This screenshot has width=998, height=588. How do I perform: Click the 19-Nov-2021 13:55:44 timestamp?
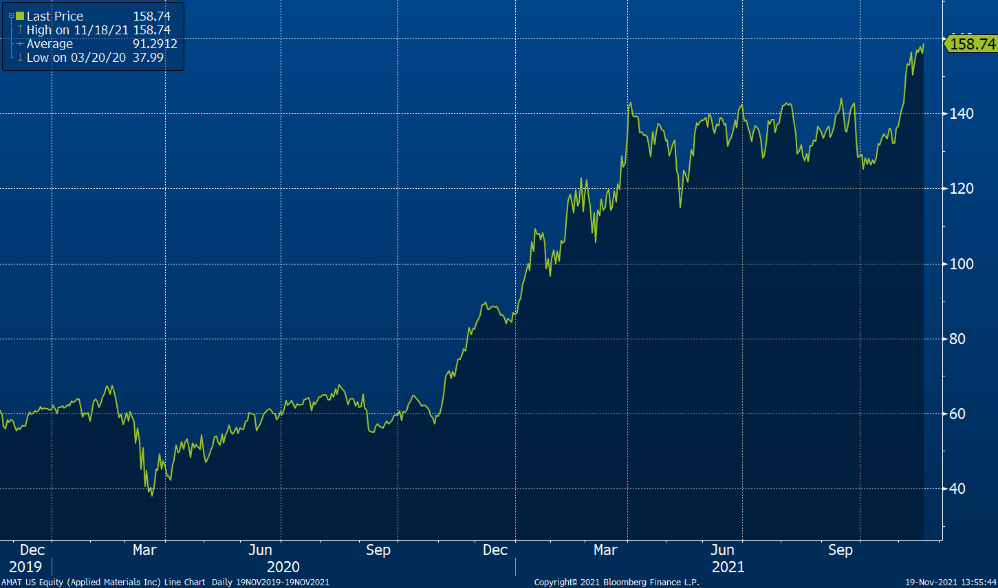coord(951,583)
